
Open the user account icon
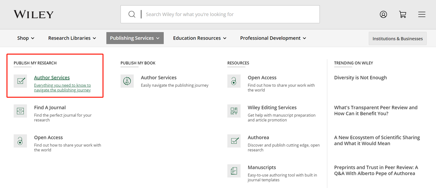pos(383,14)
